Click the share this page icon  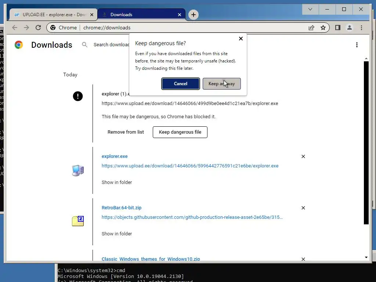[311, 28]
